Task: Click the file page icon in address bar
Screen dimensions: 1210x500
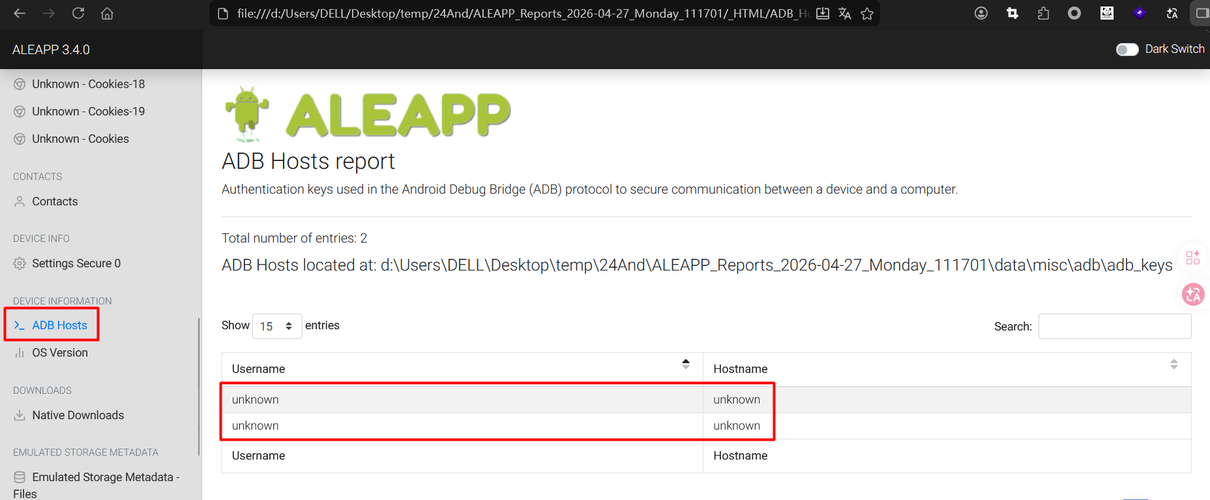Action: (223, 14)
